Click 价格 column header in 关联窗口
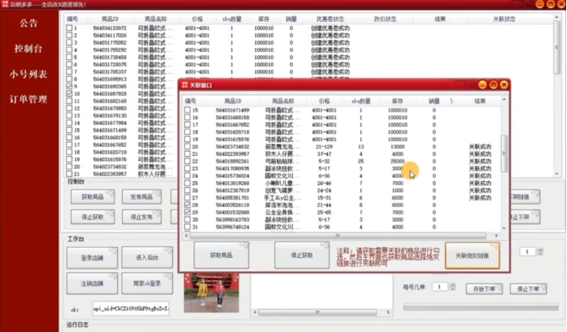 (x=324, y=101)
